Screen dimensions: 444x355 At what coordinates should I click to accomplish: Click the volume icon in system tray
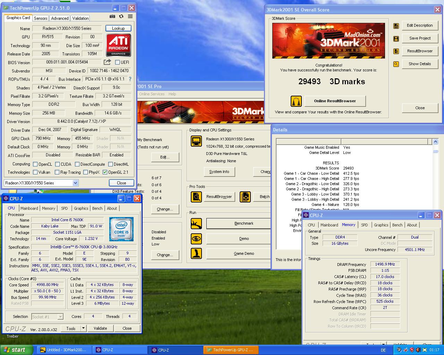[x=418, y=350]
